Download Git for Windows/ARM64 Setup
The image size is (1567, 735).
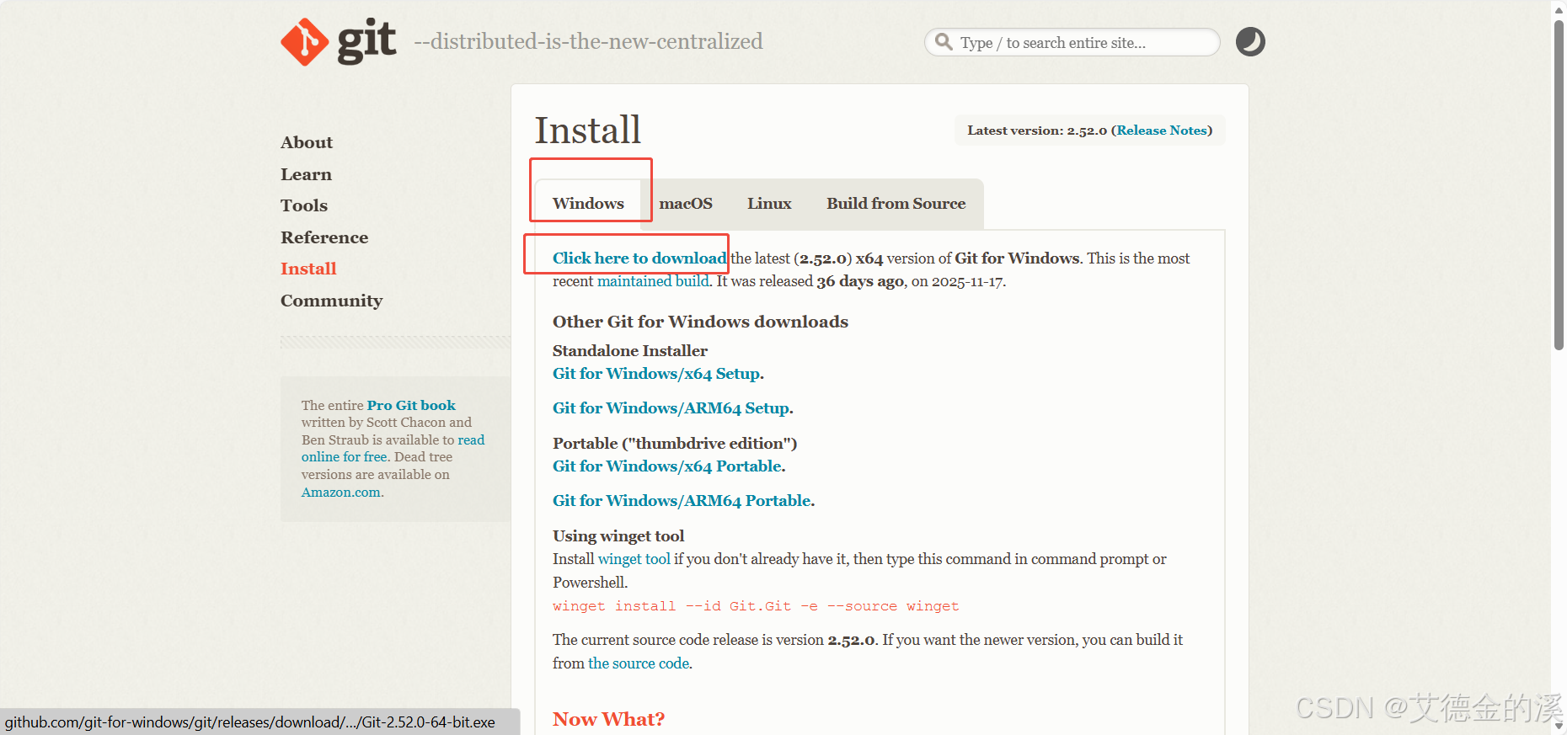click(671, 408)
